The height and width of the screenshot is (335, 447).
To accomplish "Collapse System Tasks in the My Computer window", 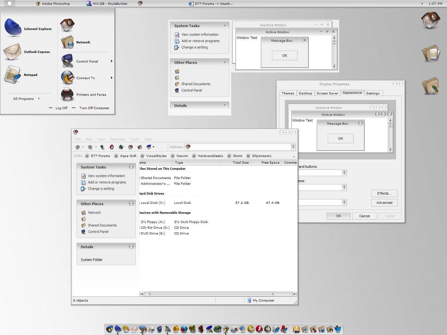I will [x=131, y=167].
